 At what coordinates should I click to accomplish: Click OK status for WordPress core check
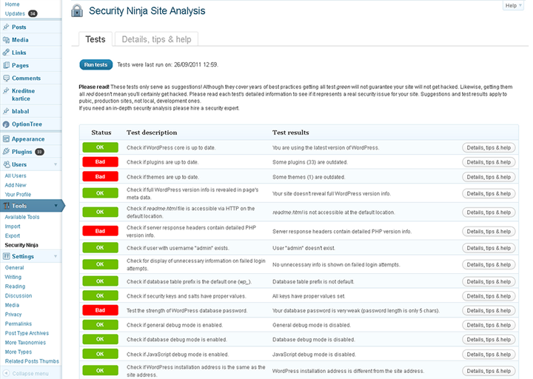point(100,147)
